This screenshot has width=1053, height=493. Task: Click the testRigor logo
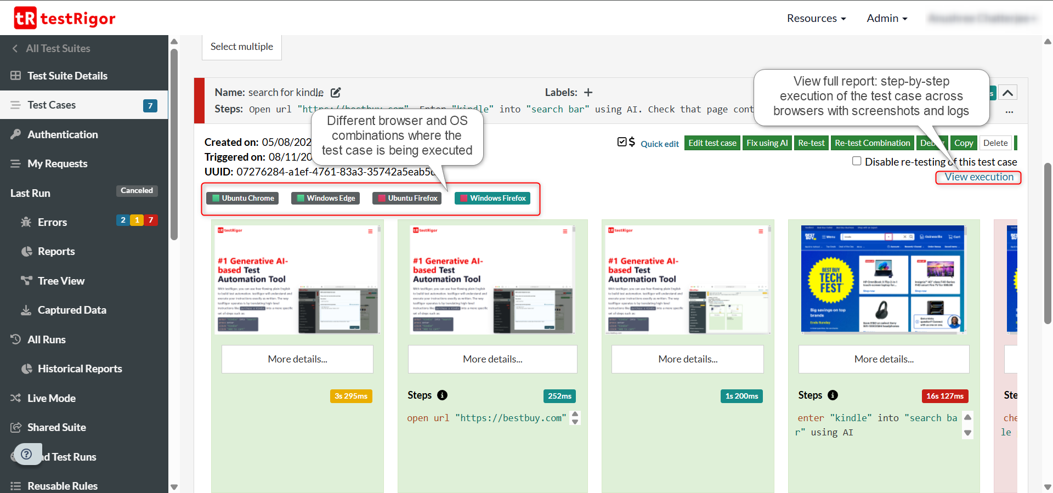65,18
